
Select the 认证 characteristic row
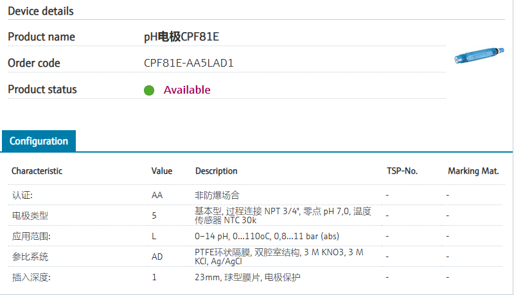coord(22,194)
